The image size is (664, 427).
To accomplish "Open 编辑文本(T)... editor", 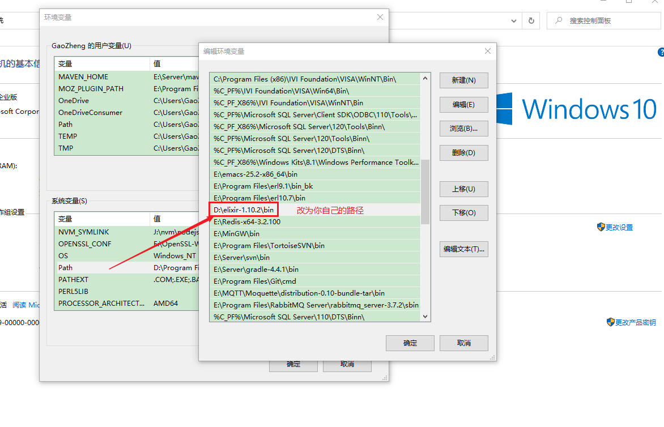I will [x=463, y=249].
